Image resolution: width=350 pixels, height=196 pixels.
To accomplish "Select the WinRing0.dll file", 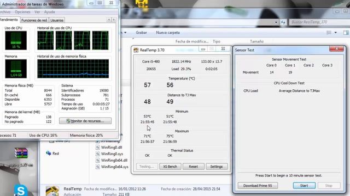I will point(112,148).
